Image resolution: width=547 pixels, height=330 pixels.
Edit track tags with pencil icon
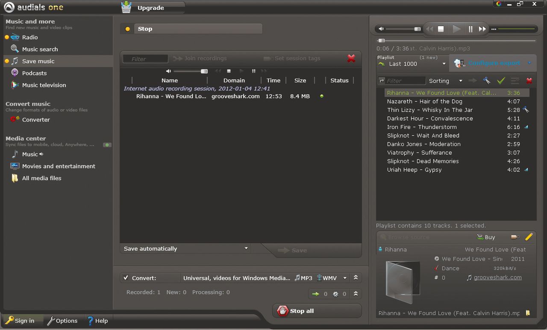[529, 237]
